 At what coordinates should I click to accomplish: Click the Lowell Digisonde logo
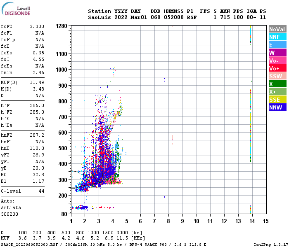coord(16,9)
